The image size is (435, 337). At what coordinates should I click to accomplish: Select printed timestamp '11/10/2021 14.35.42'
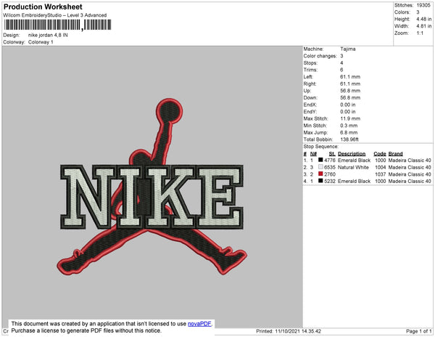coord(298,331)
